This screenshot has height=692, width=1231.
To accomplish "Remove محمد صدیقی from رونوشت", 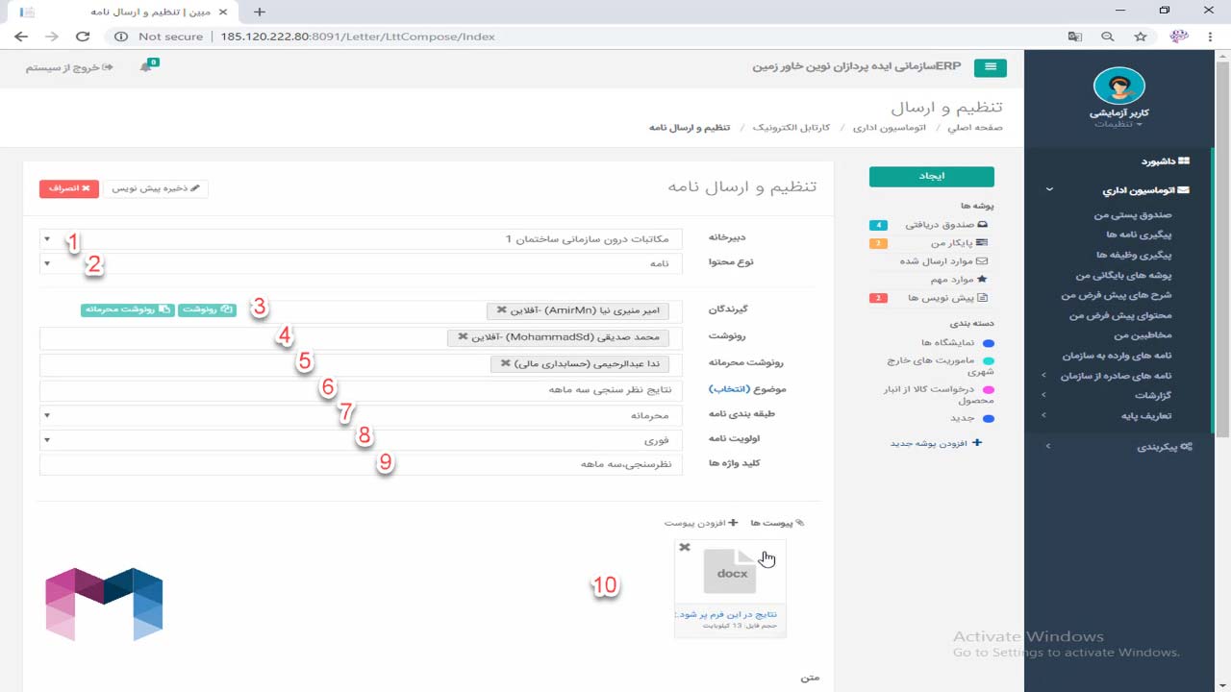I will pos(463,337).
